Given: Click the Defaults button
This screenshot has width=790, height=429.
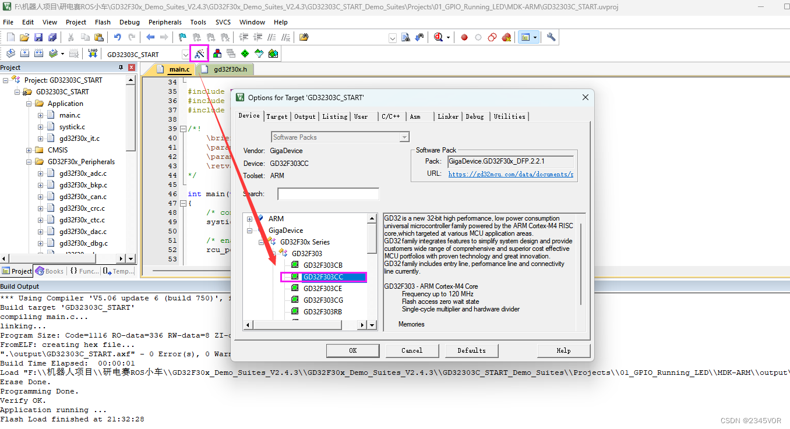Looking at the screenshot, I should click(471, 350).
